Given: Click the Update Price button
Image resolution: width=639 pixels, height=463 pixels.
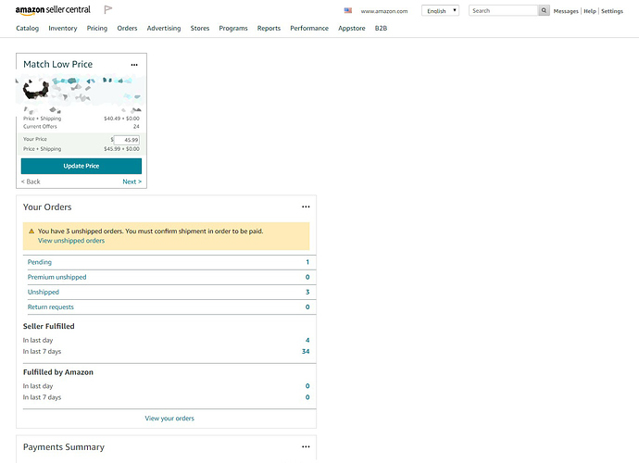Looking at the screenshot, I should point(81,166).
